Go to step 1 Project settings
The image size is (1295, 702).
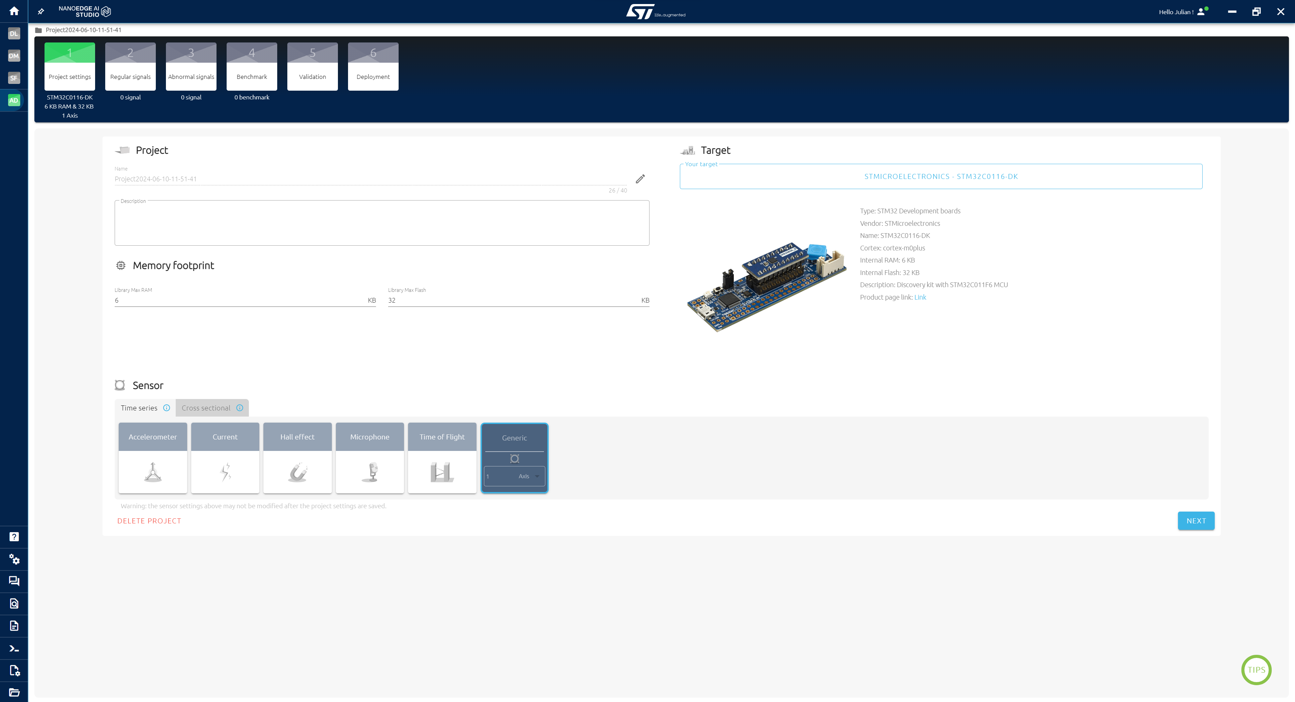[x=70, y=66]
